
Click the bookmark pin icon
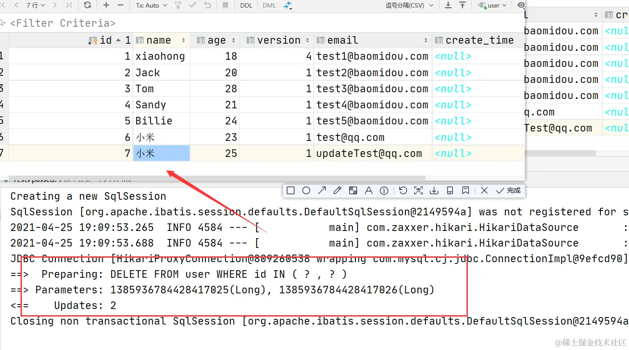[x=466, y=191]
